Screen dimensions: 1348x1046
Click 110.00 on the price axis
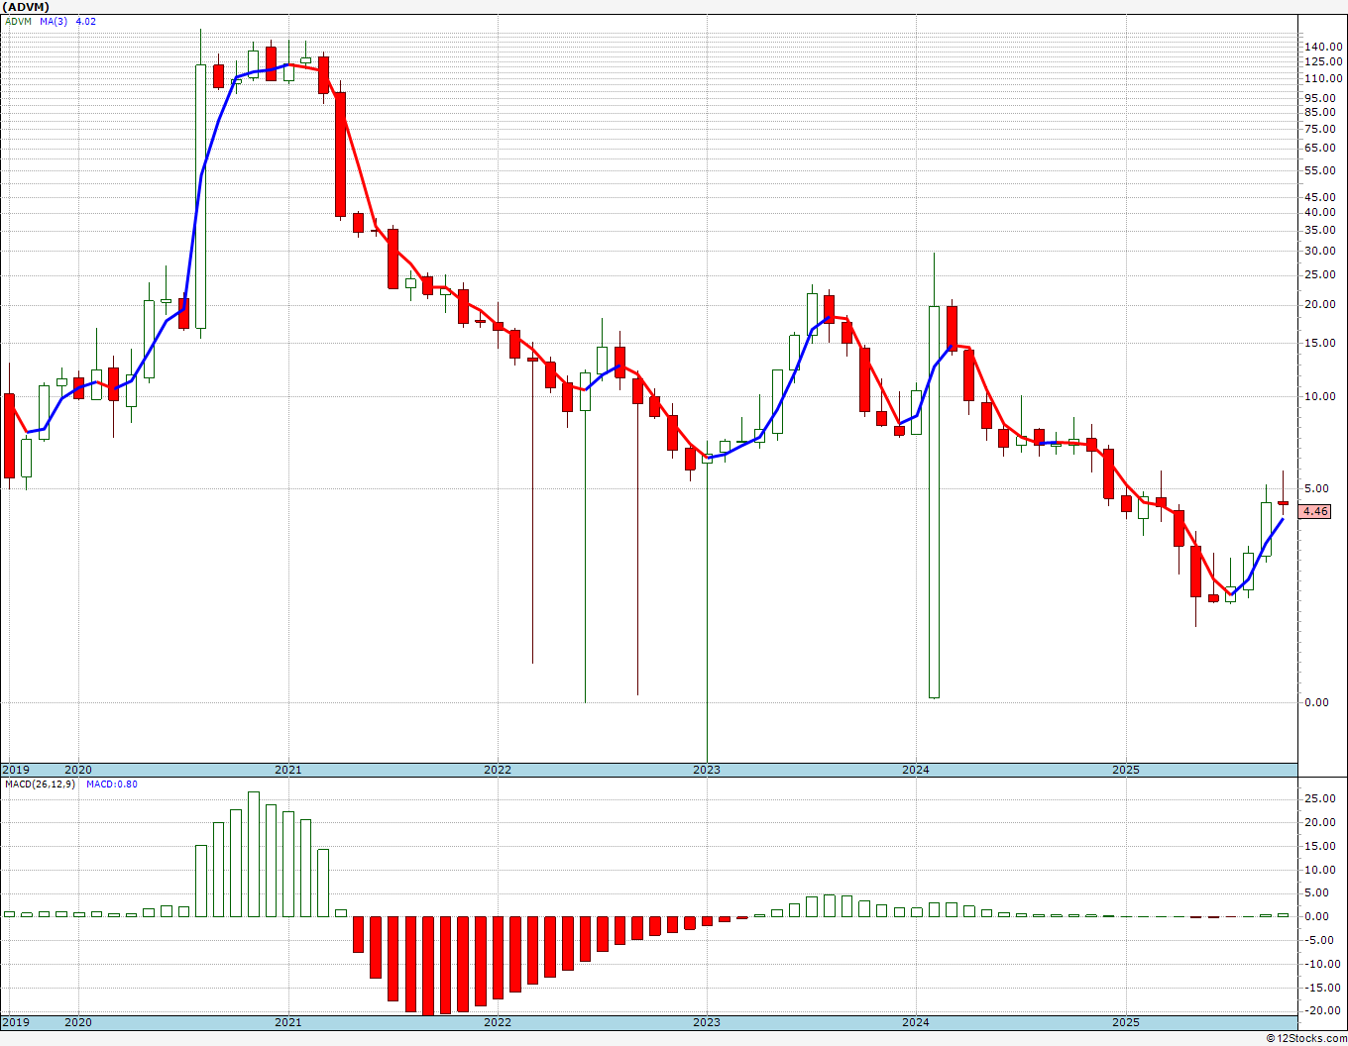pos(1322,78)
